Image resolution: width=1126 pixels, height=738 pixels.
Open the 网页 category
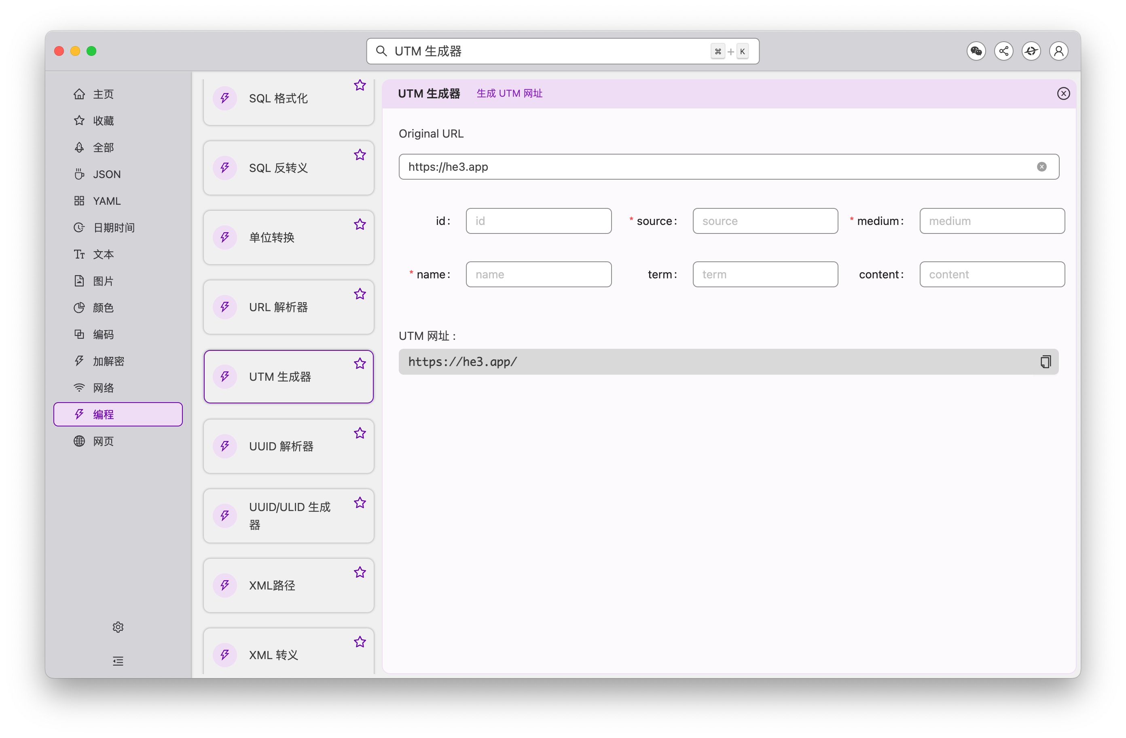click(x=118, y=442)
